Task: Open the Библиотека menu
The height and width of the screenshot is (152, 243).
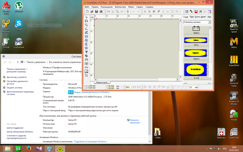Action: [x=120, y=6]
